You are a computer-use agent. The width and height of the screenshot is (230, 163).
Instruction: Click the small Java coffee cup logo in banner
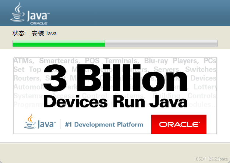click(40, 122)
